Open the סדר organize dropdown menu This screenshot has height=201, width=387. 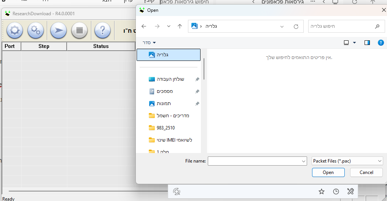coord(149,43)
